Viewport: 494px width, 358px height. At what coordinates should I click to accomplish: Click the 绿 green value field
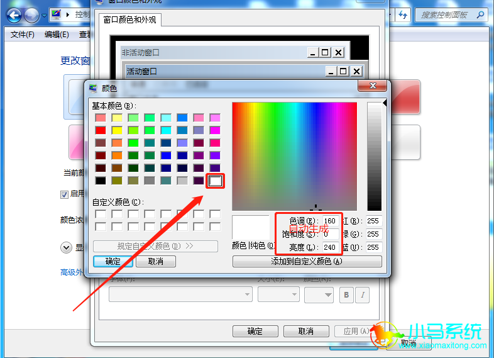point(374,234)
